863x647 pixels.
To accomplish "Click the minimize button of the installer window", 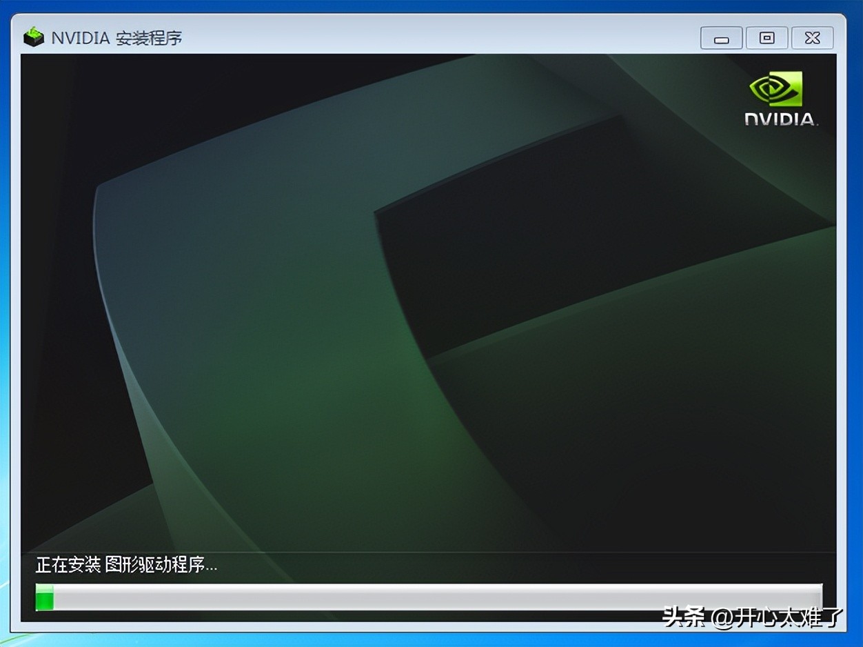I will (x=720, y=39).
